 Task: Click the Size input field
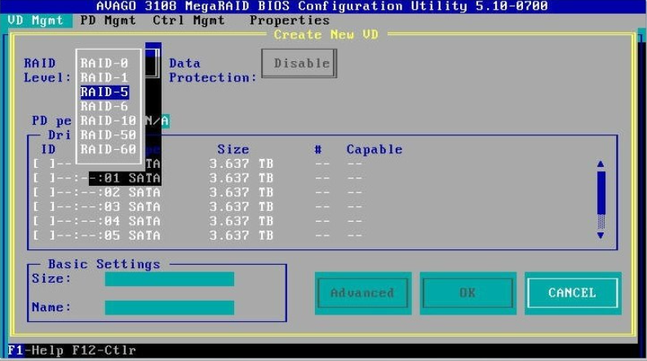coord(169,279)
